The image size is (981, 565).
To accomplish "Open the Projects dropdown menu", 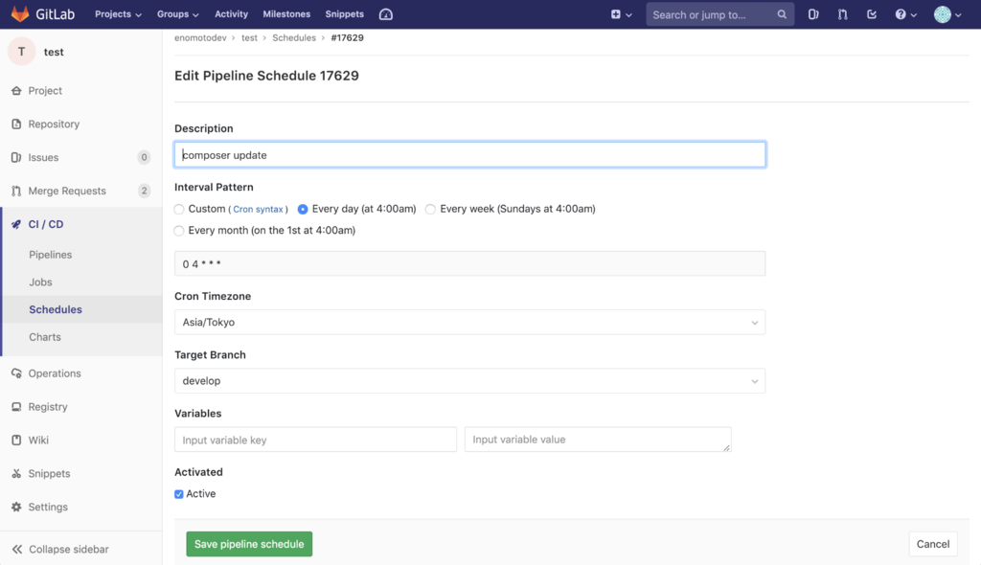I will (x=118, y=13).
